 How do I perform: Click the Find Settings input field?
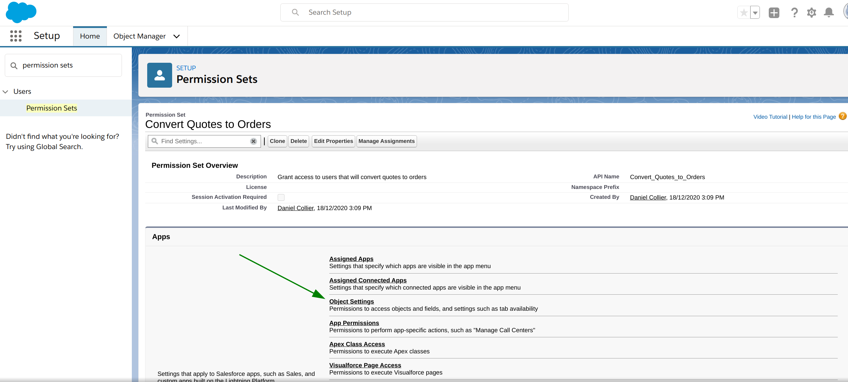click(x=204, y=141)
